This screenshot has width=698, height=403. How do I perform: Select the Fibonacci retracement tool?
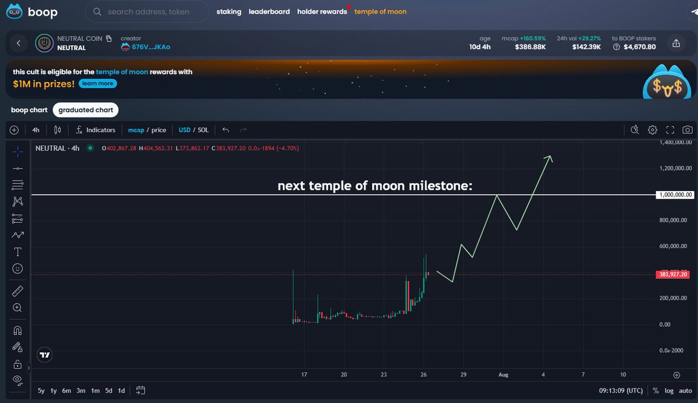17,185
